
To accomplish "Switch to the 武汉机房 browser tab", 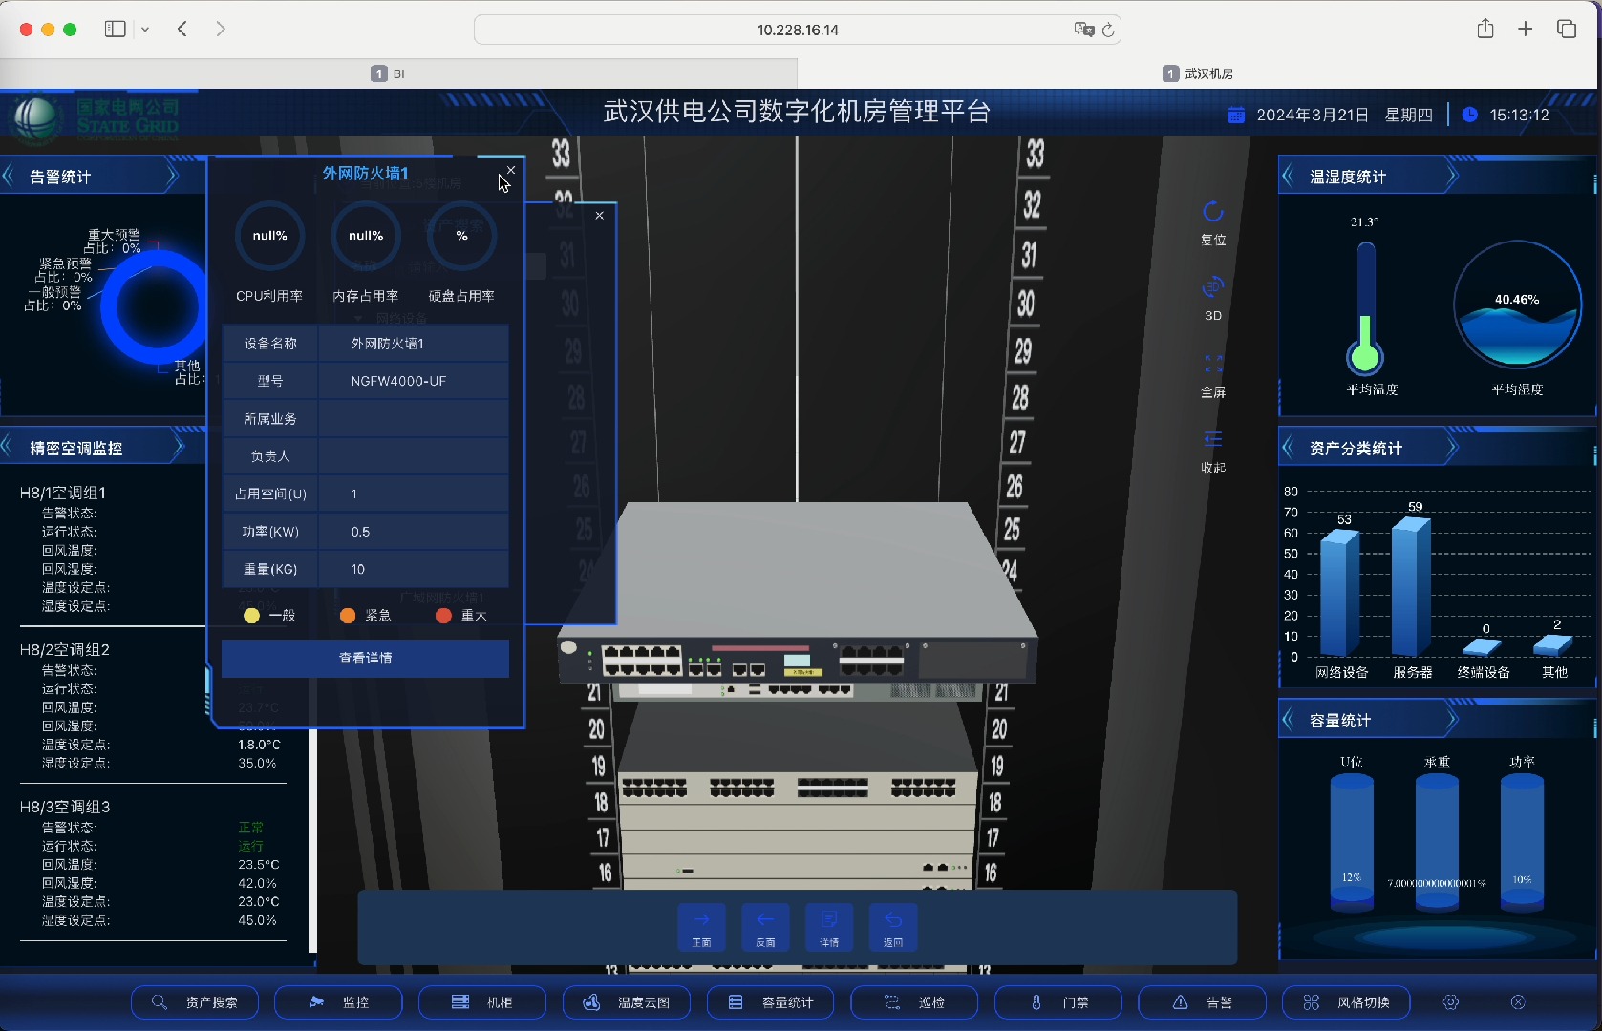I will click(x=1198, y=74).
